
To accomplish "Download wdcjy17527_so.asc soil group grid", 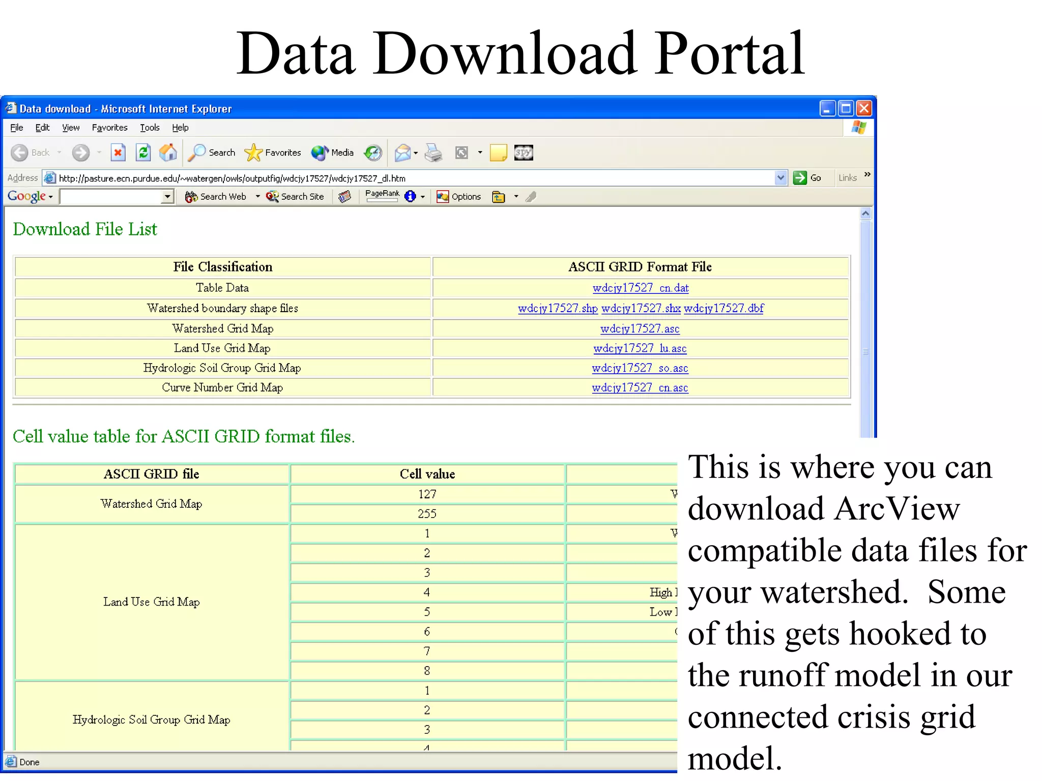I will (x=640, y=368).
